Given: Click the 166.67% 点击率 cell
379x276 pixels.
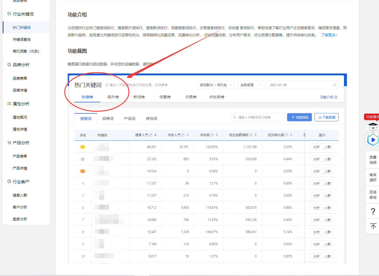Looking at the screenshot, I should (x=212, y=232).
